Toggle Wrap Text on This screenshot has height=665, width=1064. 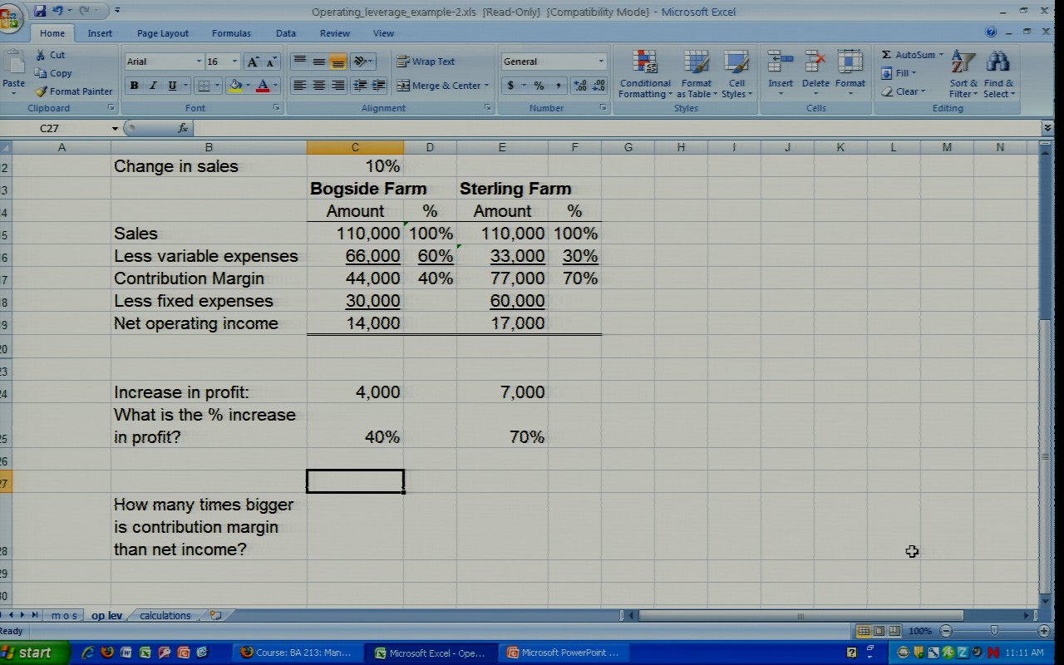[426, 62]
